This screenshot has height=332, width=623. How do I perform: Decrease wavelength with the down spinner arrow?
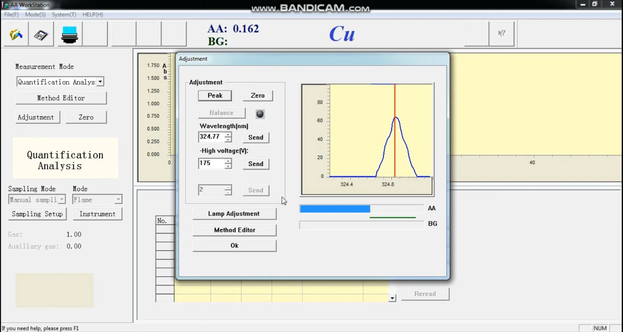point(228,140)
